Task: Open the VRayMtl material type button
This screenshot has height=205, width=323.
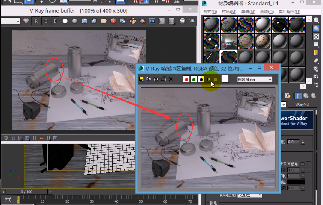Action: [x=302, y=104]
